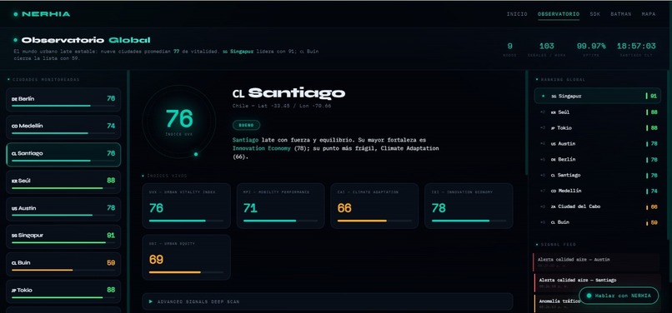Click the Singapur link in summary text

[x=238, y=52]
